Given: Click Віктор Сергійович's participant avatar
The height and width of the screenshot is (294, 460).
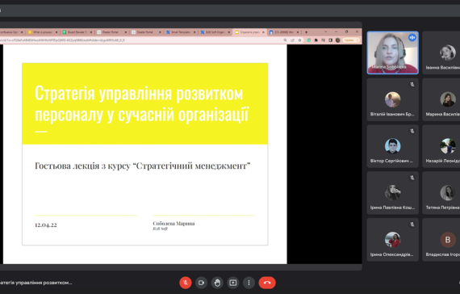Looking at the screenshot, I should point(392,146).
